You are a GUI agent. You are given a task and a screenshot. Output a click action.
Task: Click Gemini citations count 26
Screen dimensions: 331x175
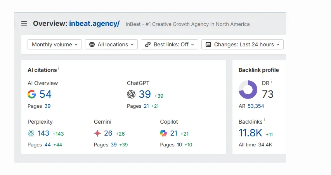[108, 133]
